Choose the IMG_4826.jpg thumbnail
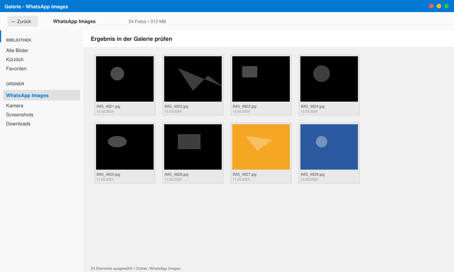Image resolution: width=454 pixels, height=272 pixels. click(193, 147)
